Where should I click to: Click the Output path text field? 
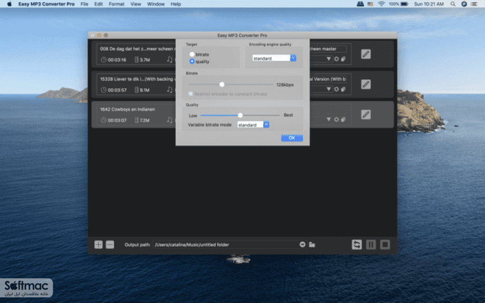[225, 245]
